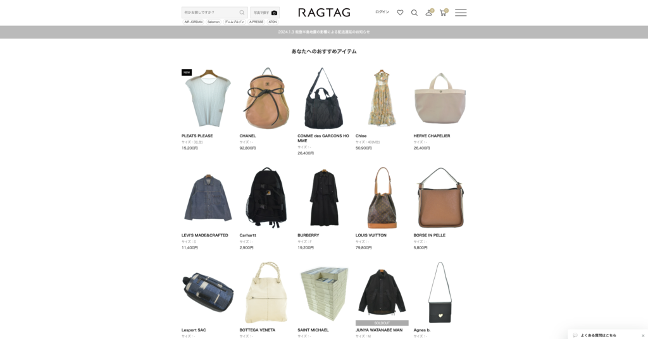Click the 79,800円 LOUIS VUITTON price
Viewport: 648px width, 339px height.
point(363,248)
